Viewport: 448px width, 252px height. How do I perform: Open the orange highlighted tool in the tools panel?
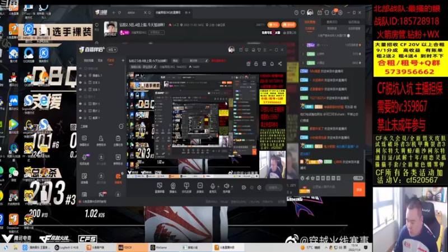point(118,178)
